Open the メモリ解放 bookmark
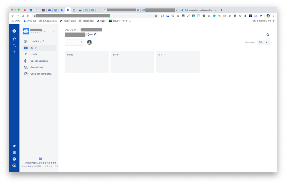286x184 pixels. (x=30, y=21)
